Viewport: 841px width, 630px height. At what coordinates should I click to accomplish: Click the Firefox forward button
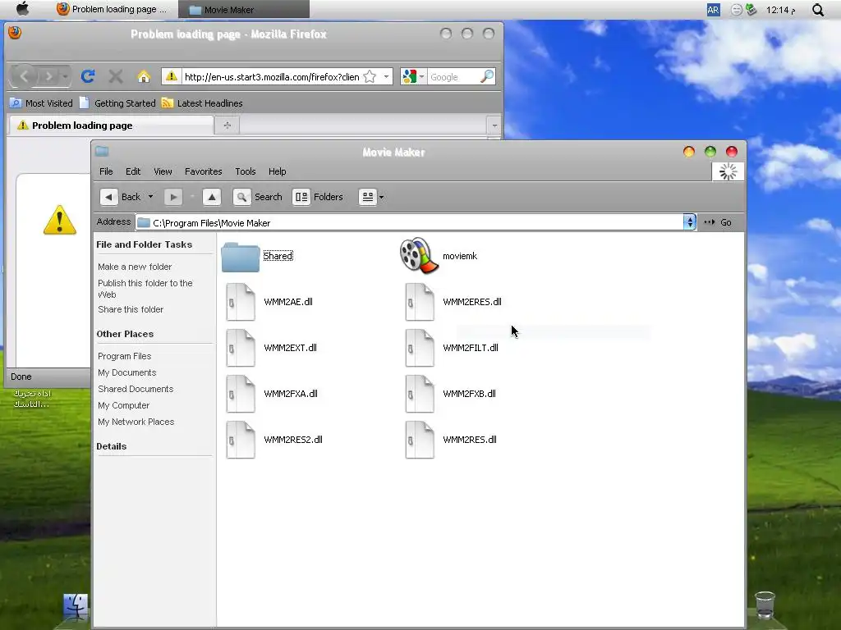(48, 76)
